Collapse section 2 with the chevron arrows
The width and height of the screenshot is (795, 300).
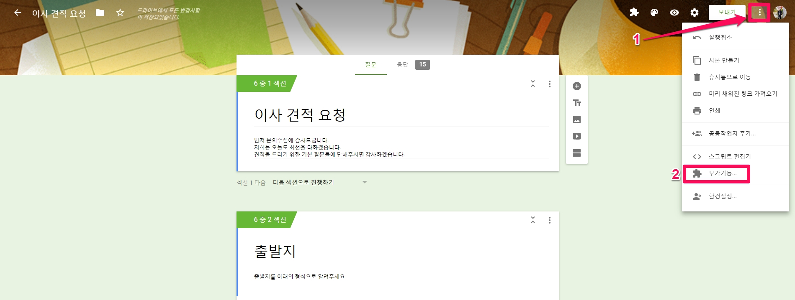tap(533, 220)
